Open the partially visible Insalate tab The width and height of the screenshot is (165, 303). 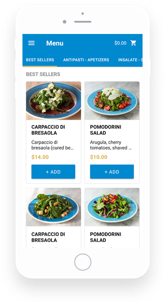tap(130, 60)
